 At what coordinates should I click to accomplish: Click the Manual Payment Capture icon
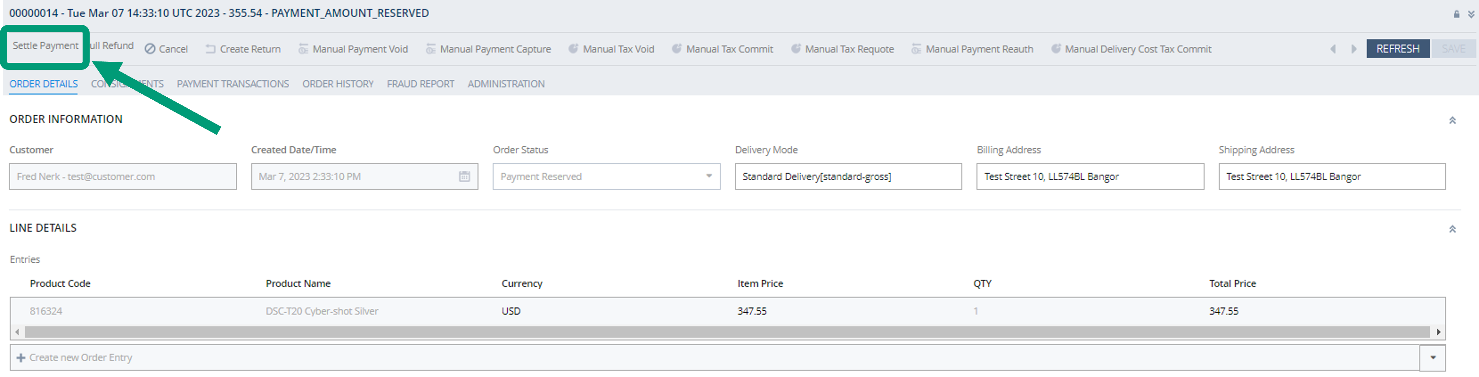tap(431, 49)
